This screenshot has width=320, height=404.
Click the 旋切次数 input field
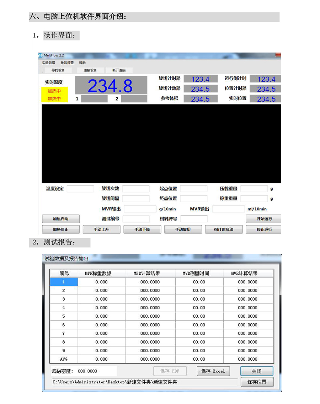click(136, 189)
